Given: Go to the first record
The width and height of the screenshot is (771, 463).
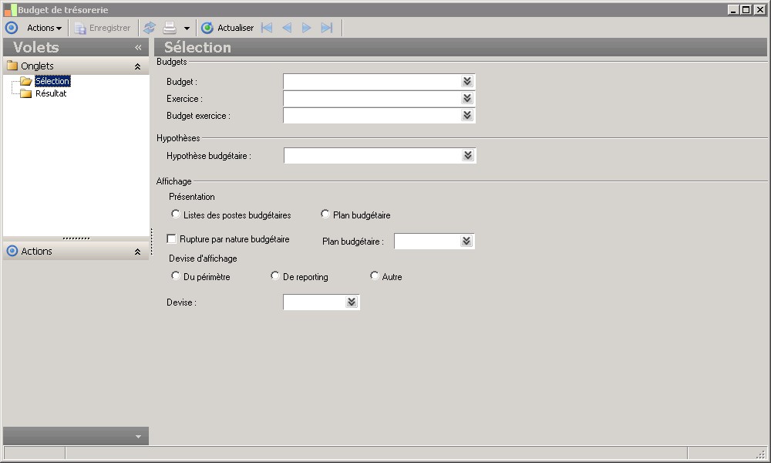Looking at the screenshot, I should point(267,28).
